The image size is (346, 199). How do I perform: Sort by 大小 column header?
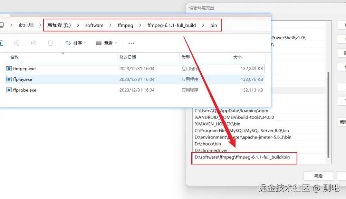click(x=238, y=57)
